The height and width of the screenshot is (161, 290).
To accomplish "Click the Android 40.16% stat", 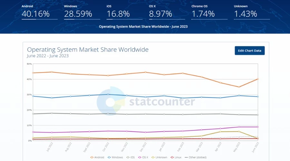I will click(35, 14).
